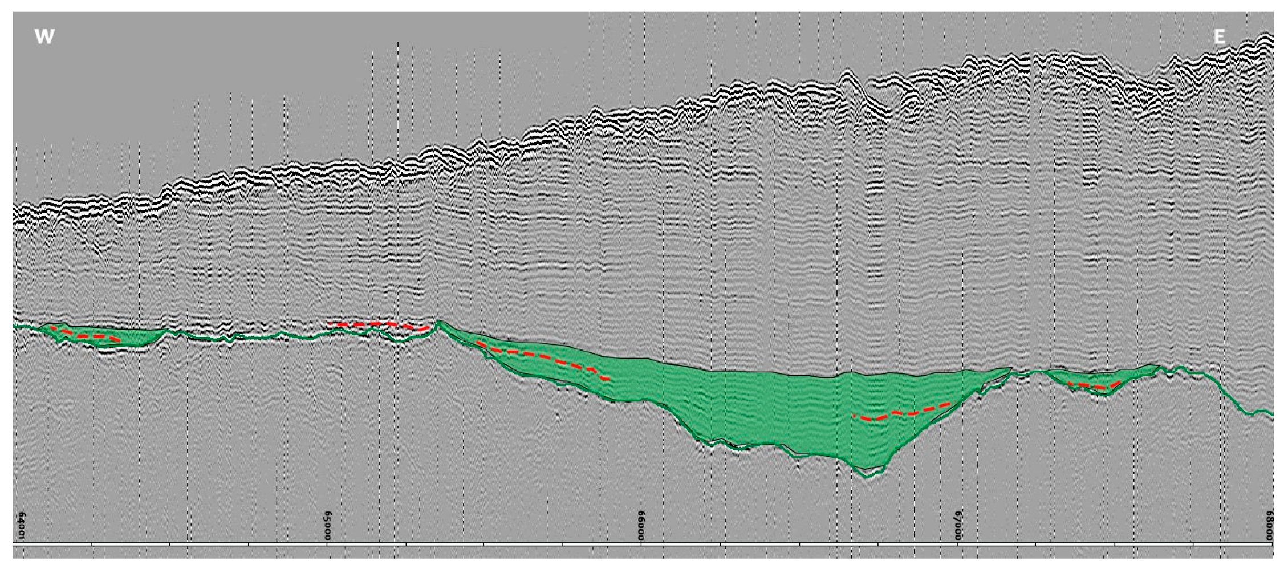The image size is (1284, 569).
Task: Click the white "W" orientation label
Action: pos(44,36)
